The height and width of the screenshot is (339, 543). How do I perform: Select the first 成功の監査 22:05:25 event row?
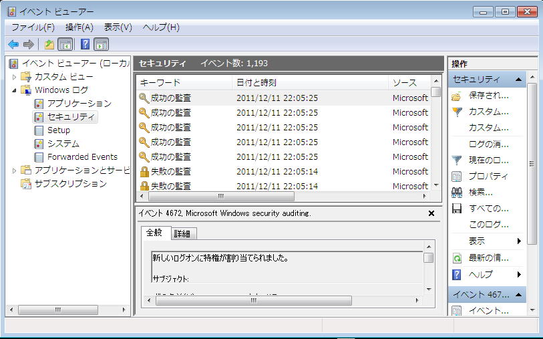(x=284, y=98)
